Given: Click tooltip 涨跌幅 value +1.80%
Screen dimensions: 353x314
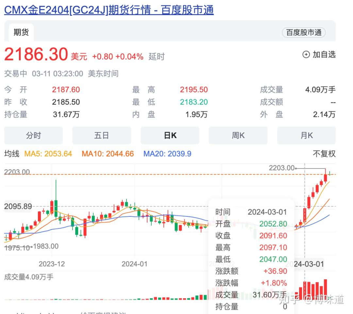Looking at the screenshot, I should [274, 283].
